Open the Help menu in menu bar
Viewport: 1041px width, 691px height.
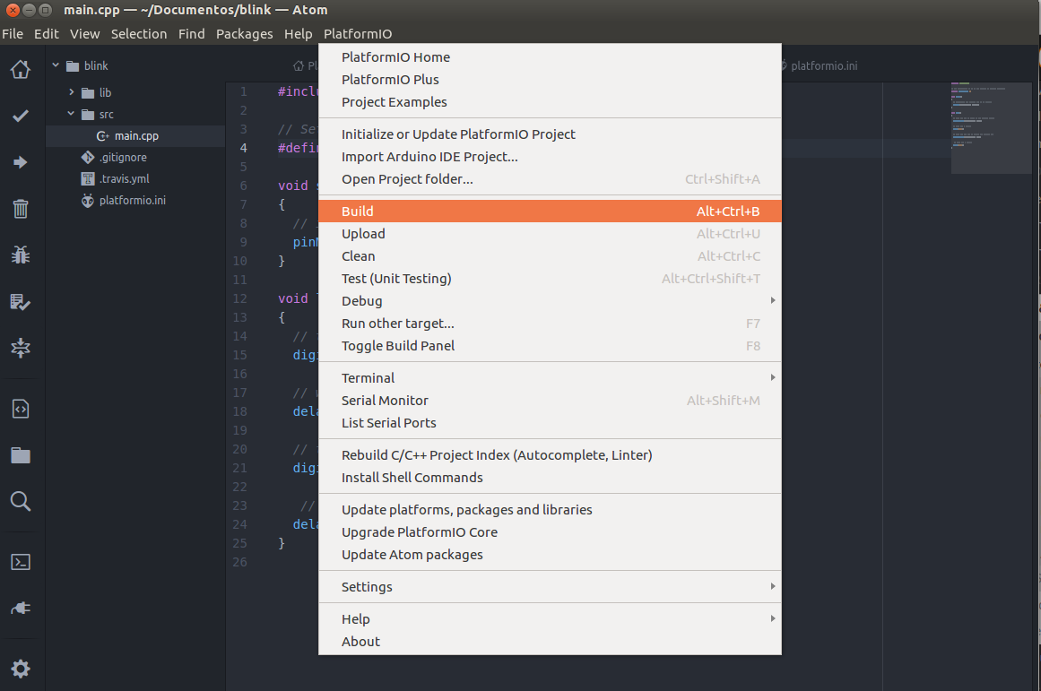298,34
